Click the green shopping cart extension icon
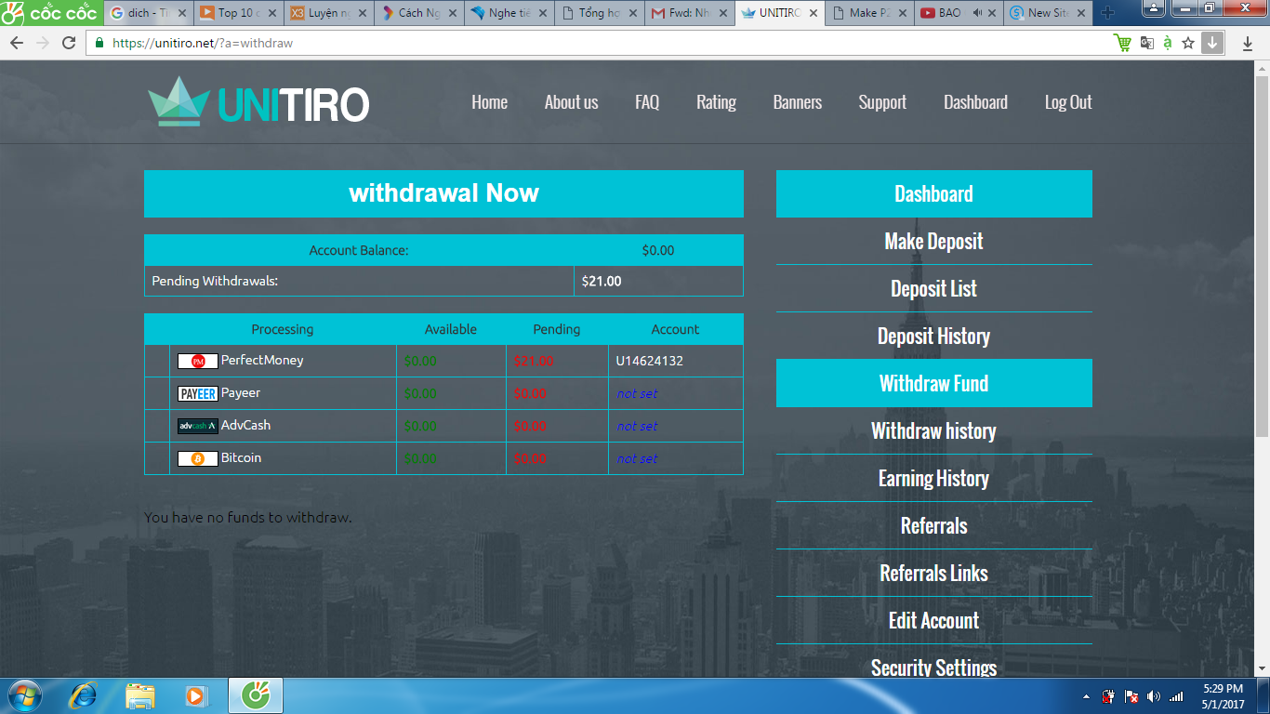The image size is (1270, 714). (1123, 43)
